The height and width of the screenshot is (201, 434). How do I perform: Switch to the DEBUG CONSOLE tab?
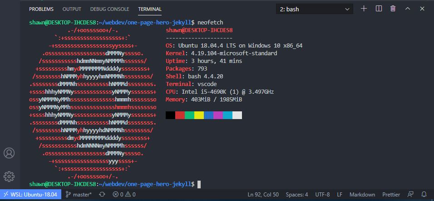pos(109,9)
